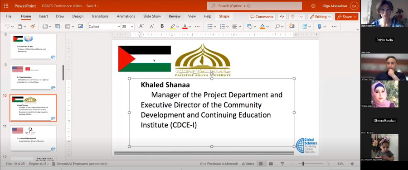Fit slide to window icon in status bar

pyautogui.click(x=352, y=164)
